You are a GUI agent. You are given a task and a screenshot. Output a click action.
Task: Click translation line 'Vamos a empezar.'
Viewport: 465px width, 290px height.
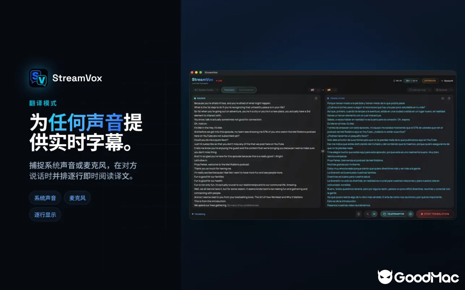point(337,156)
